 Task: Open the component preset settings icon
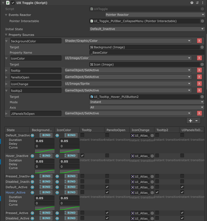coord(197,3)
